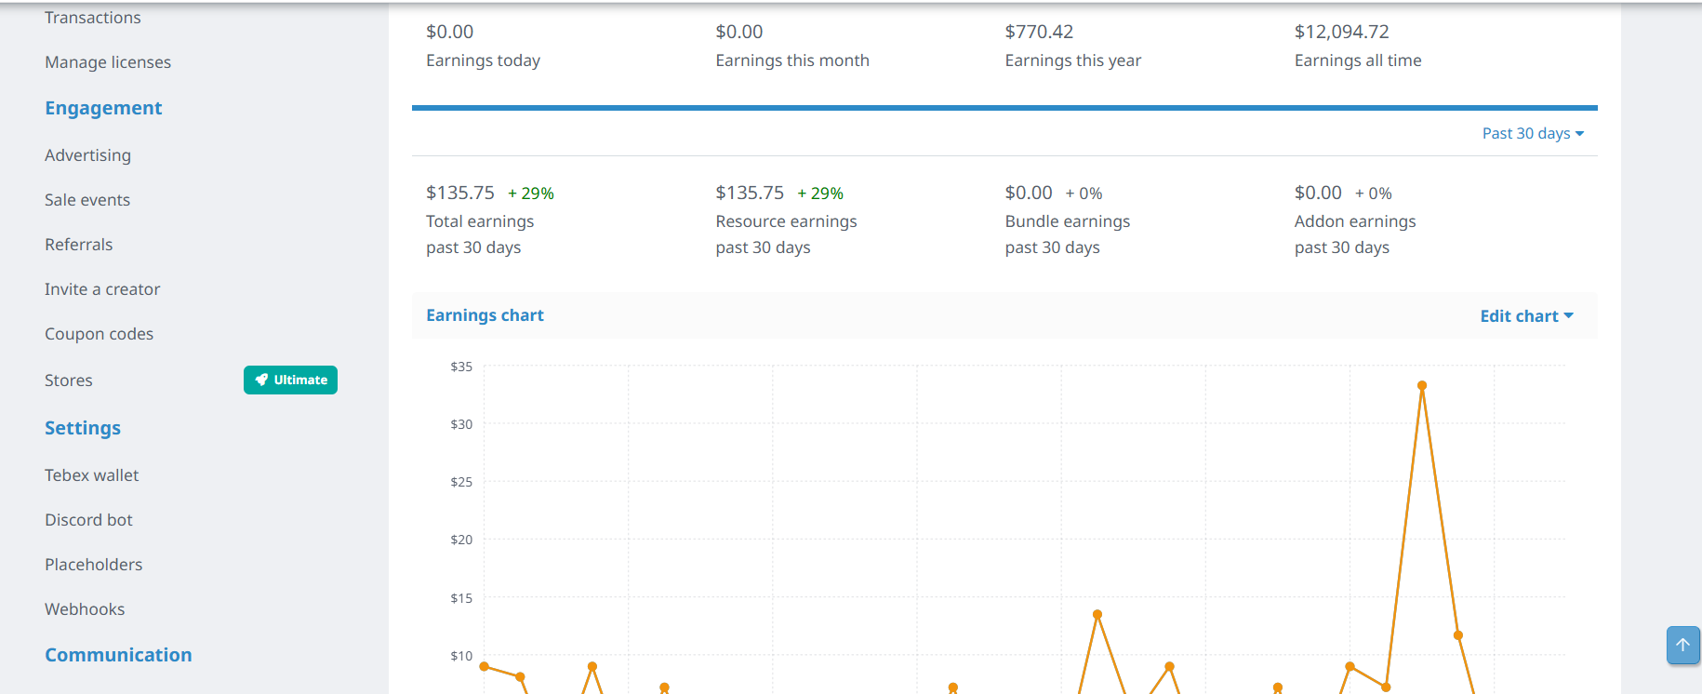The image size is (1702, 694).
Task: Click the Earnings chart title
Action: (485, 315)
